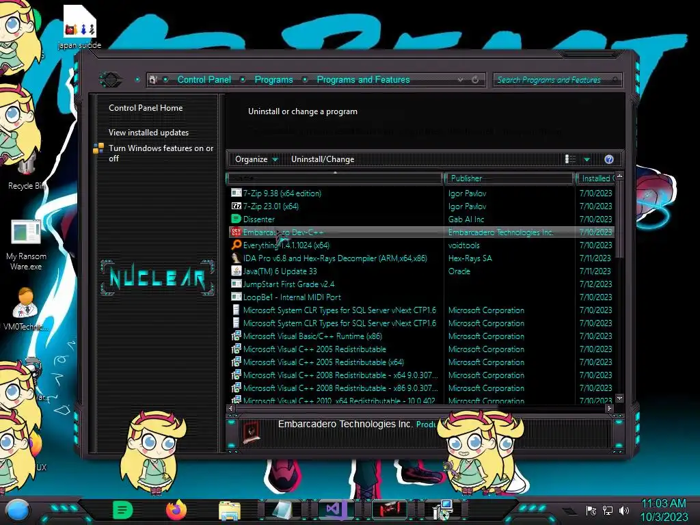Viewport: 700px width, 525px height.
Task: Select the 7-Zip 23.01 (x64) icon
Action: coord(236,206)
